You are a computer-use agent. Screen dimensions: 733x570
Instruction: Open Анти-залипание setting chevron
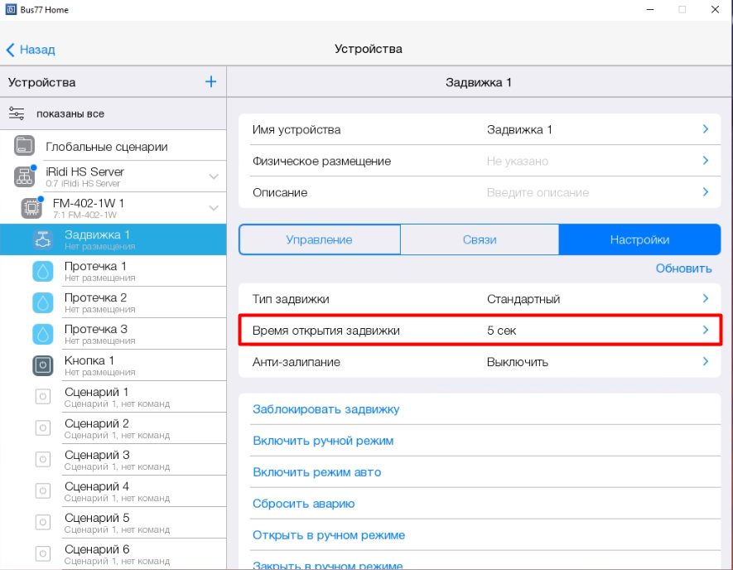[x=705, y=361]
